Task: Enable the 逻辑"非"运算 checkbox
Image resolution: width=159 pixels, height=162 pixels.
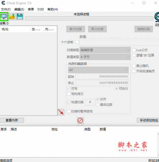Action: pyautogui.click(x=134, y=55)
